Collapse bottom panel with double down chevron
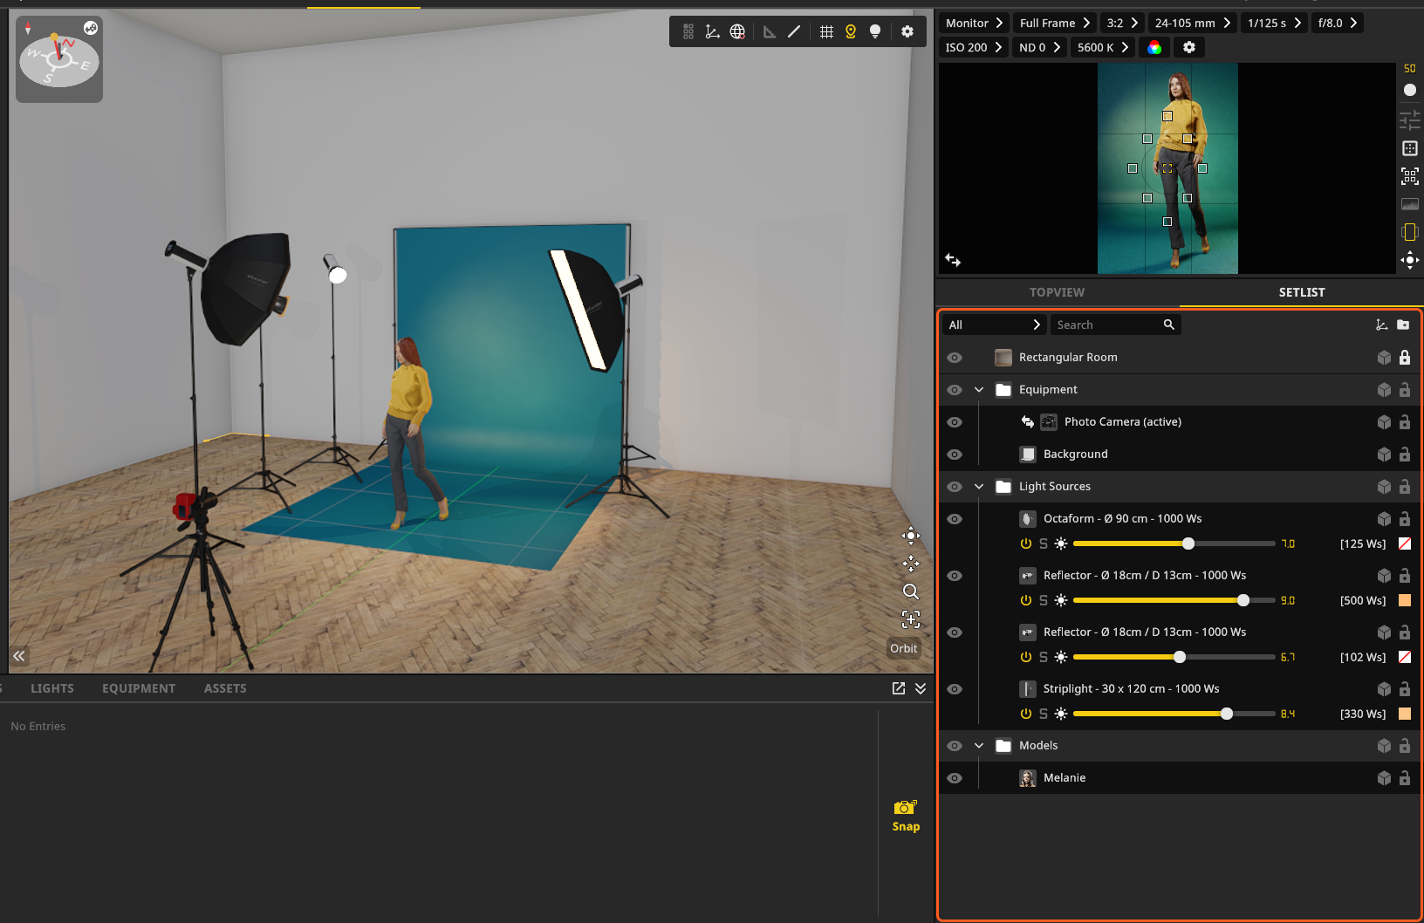Image resolution: width=1424 pixels, height=923 pixels. click(x=921, y=688)
